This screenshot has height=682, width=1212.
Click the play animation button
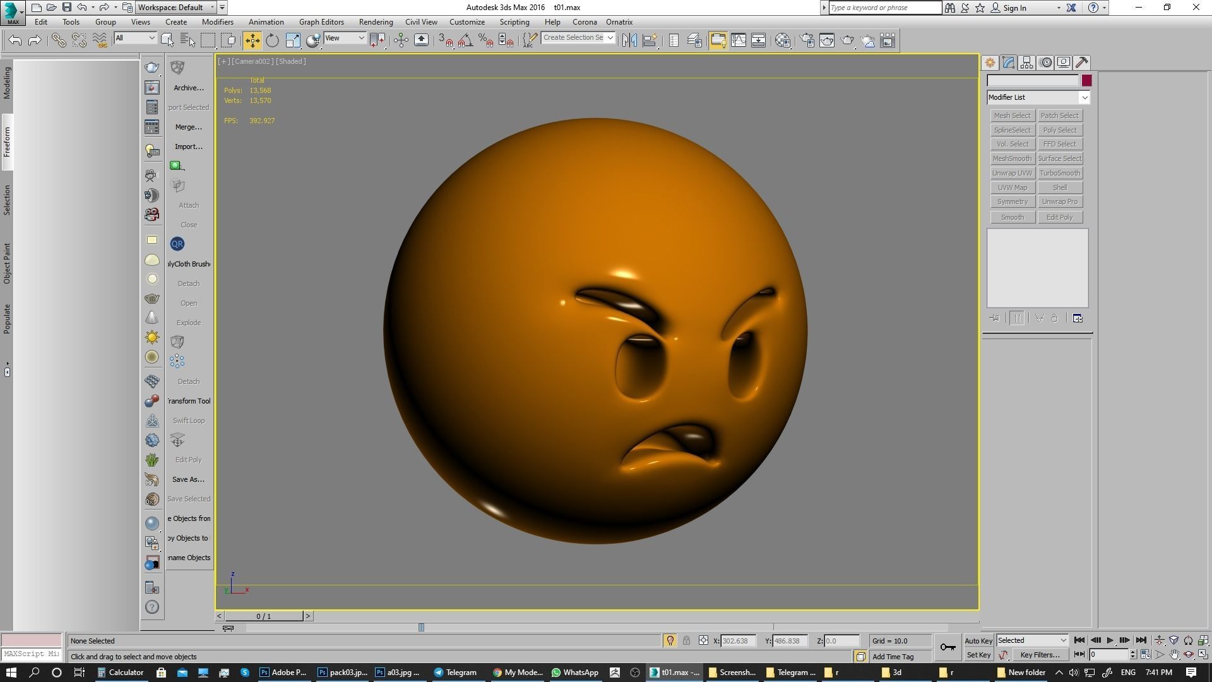[x=1110, y=640]
